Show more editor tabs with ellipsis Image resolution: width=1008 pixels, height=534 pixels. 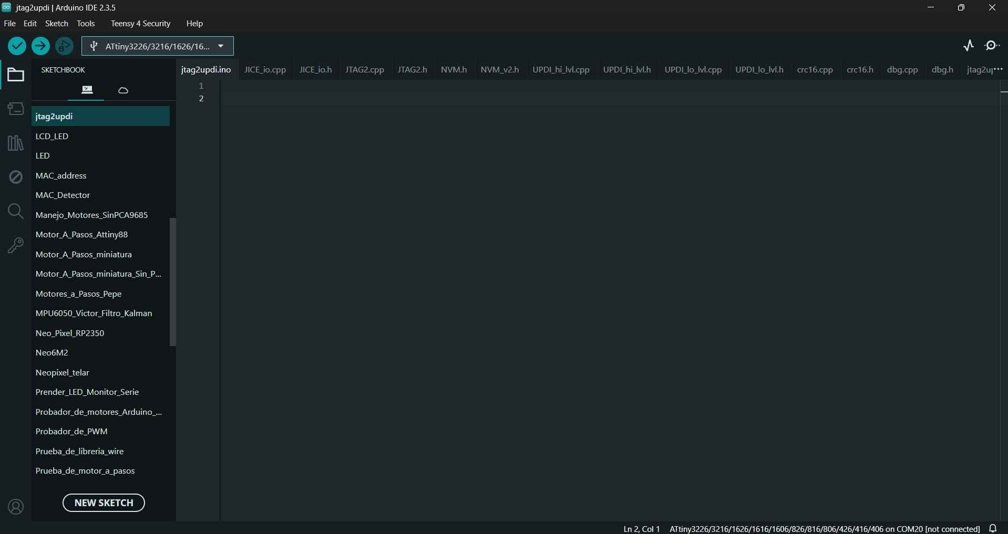pos(999,69)
